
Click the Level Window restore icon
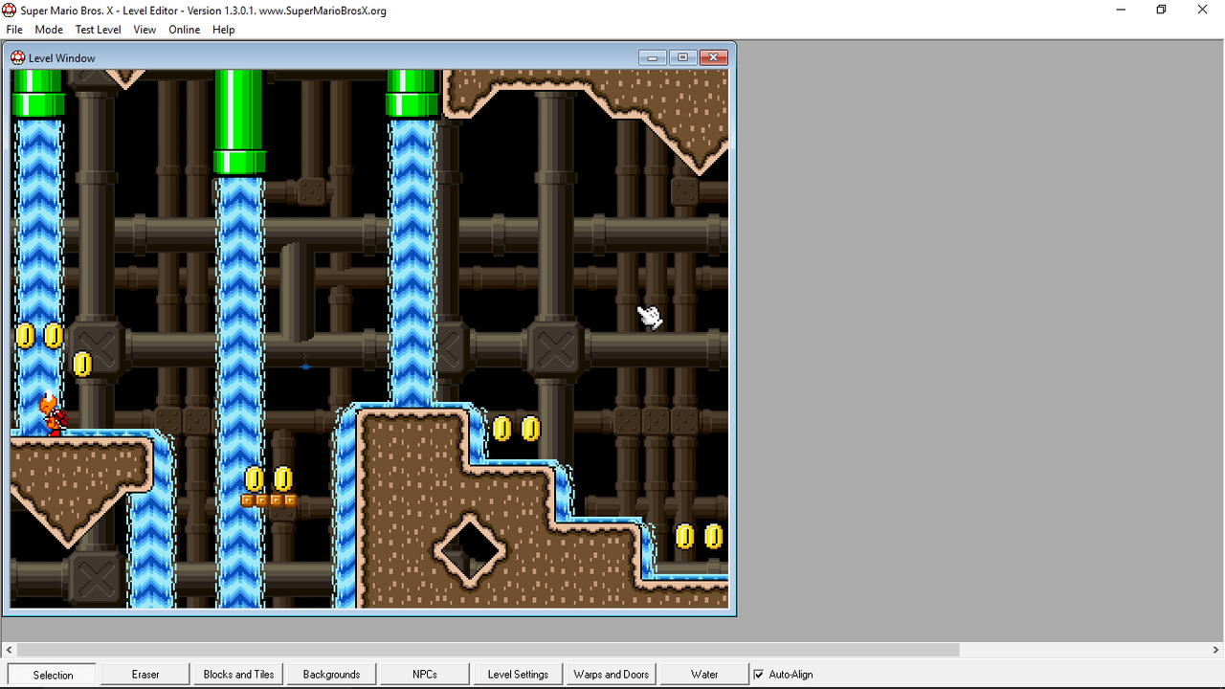point(682,56)
